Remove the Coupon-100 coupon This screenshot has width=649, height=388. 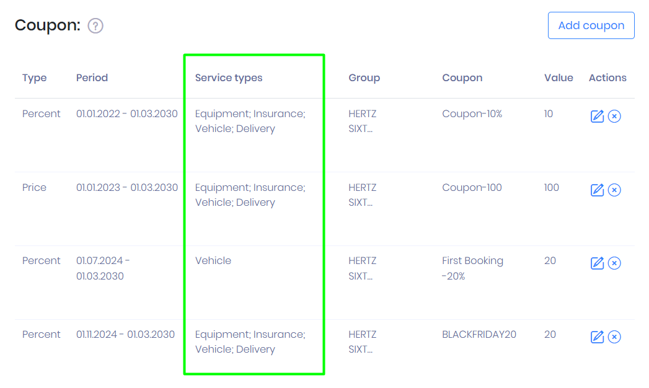coord(614,190)
